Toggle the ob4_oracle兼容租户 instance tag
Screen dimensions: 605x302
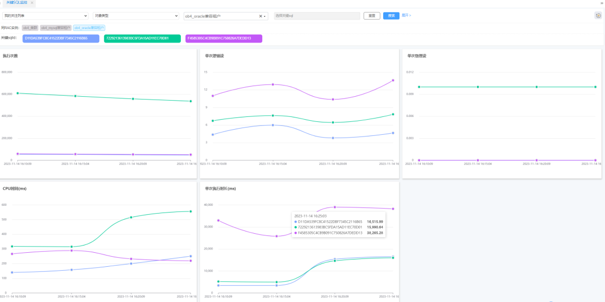pos(89,28)
